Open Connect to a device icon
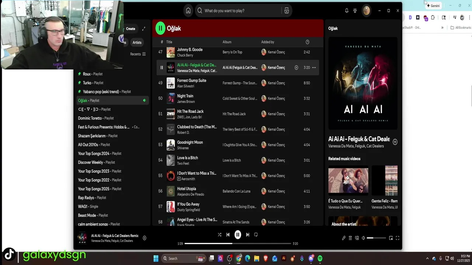This screenshot has width=472, height=265. pyautogui.click(x=357, y=238)
